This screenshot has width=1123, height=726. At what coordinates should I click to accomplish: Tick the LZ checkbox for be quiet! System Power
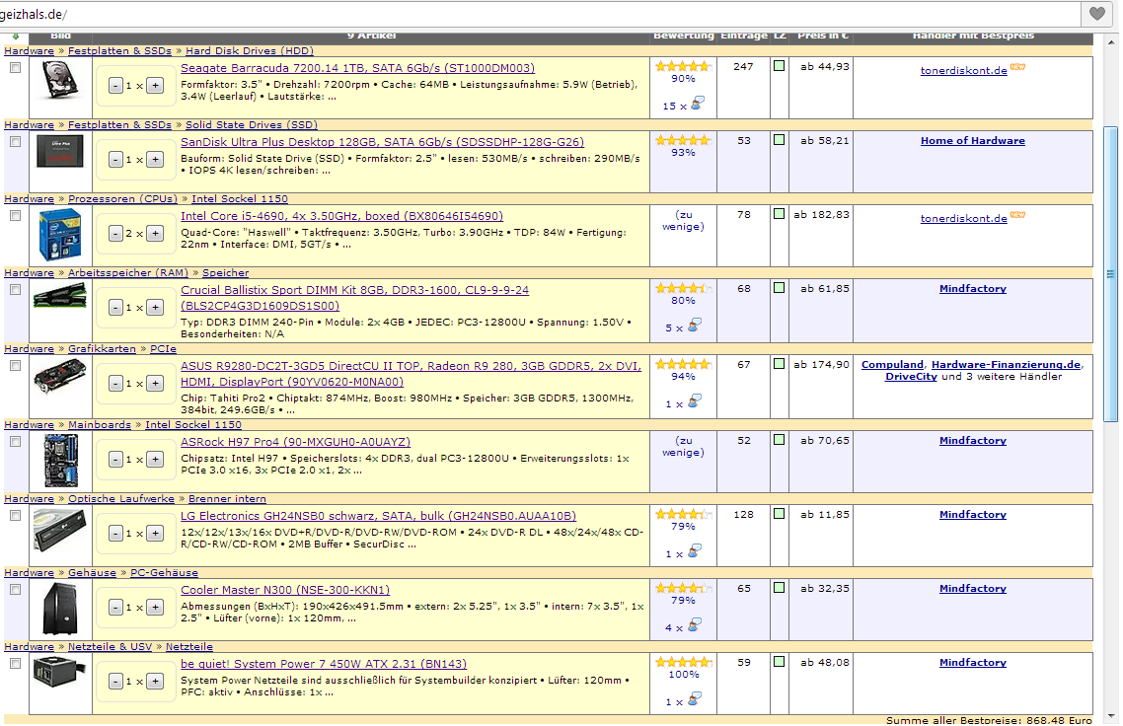(x=780, y=662)
